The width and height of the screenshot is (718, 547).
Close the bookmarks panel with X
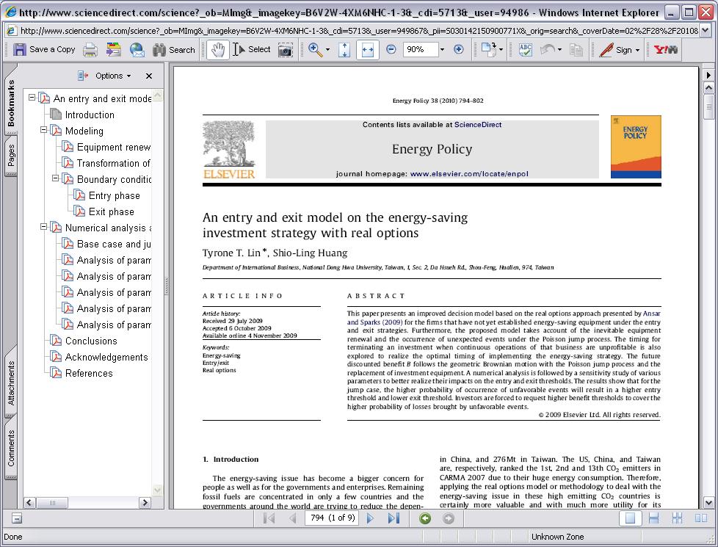pyautogui.click(x=149, y=76)
